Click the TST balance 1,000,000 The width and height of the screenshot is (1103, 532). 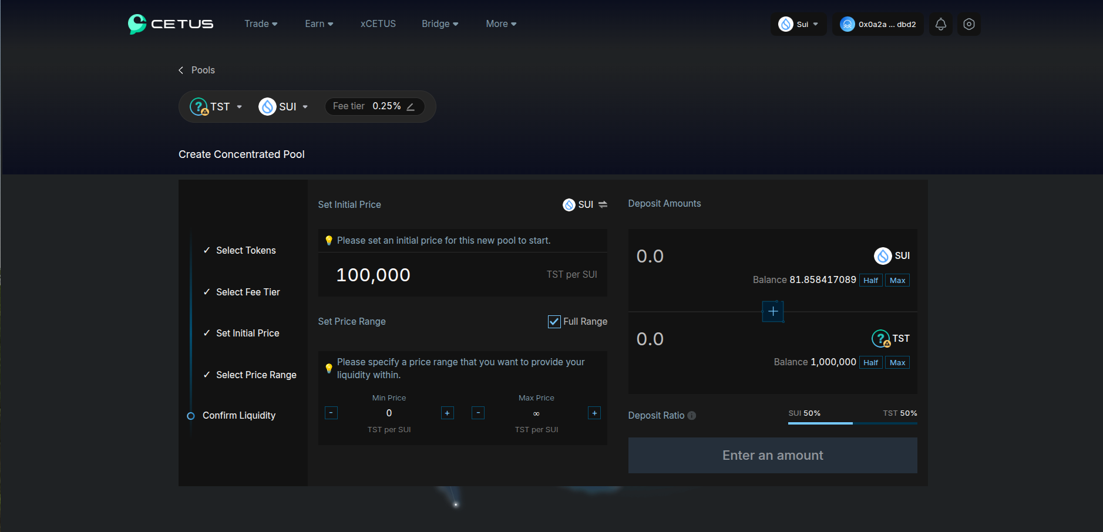(x=833, y=362)
